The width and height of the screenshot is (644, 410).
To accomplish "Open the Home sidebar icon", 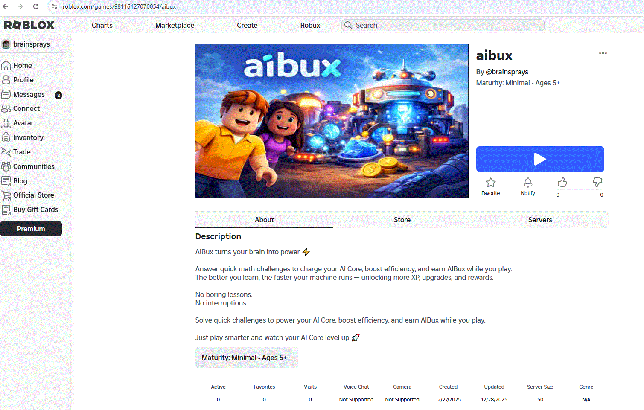I will tap(6, 65).
